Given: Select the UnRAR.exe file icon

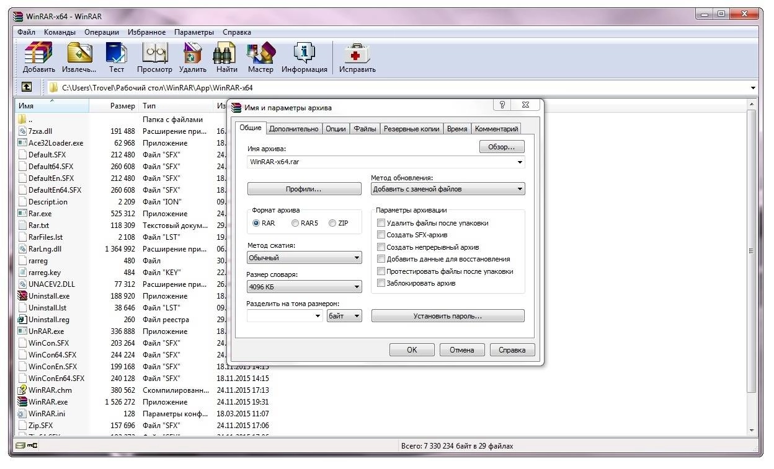Looking at the screenshot, I should (22, 331).
